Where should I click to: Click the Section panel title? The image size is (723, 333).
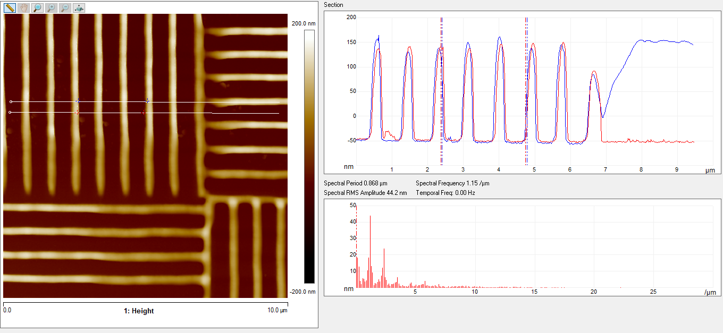333,5
